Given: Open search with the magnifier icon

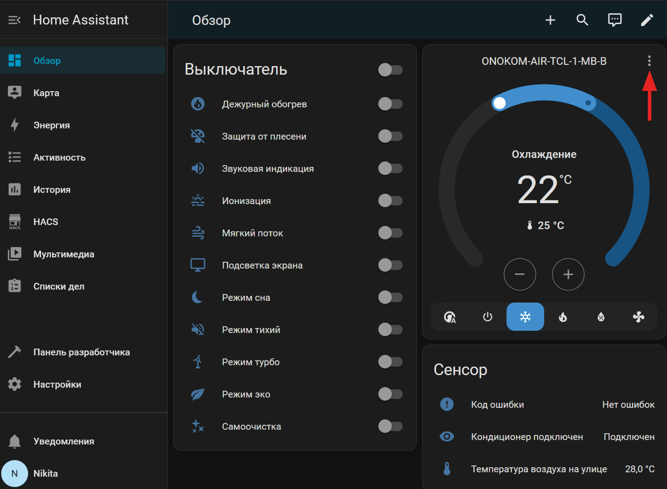Looking at the screenshot, I should point(582,20).
